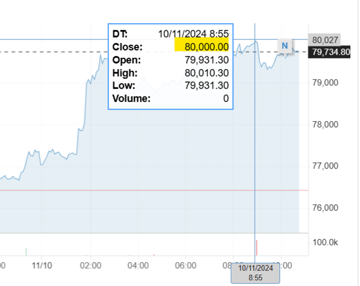Click the 80,027 crosshair price label
Viewport: 360px width, 286px height.
325,40
